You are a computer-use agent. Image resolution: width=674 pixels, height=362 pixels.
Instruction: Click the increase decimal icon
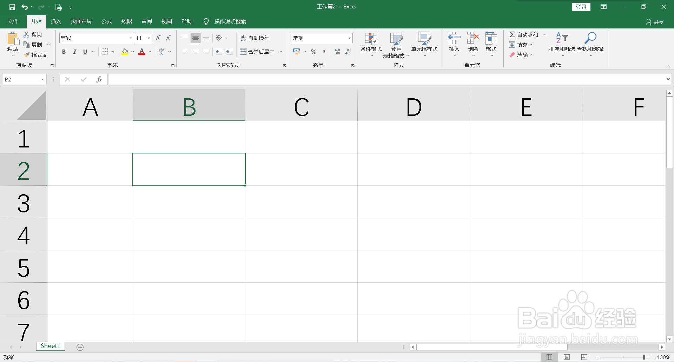(x=337, y=52)
